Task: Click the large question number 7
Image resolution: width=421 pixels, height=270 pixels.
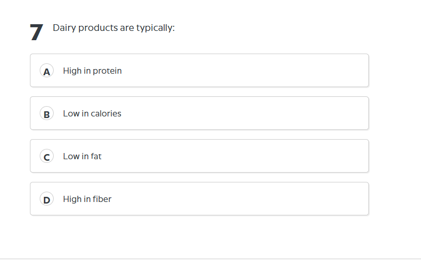Action: 36,32
